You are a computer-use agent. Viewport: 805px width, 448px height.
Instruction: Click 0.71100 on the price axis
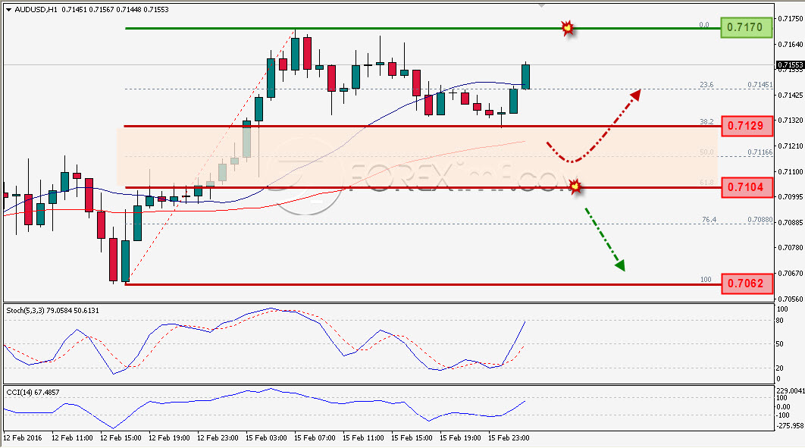pyautogui.click(x=791, y=172)
